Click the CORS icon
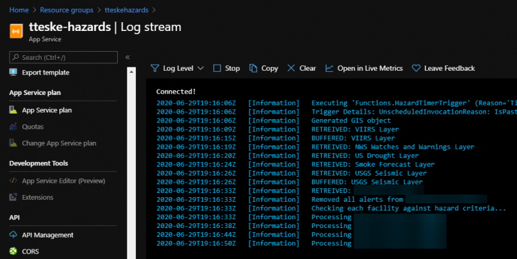517x259 pixels. [x=13, y=251]
